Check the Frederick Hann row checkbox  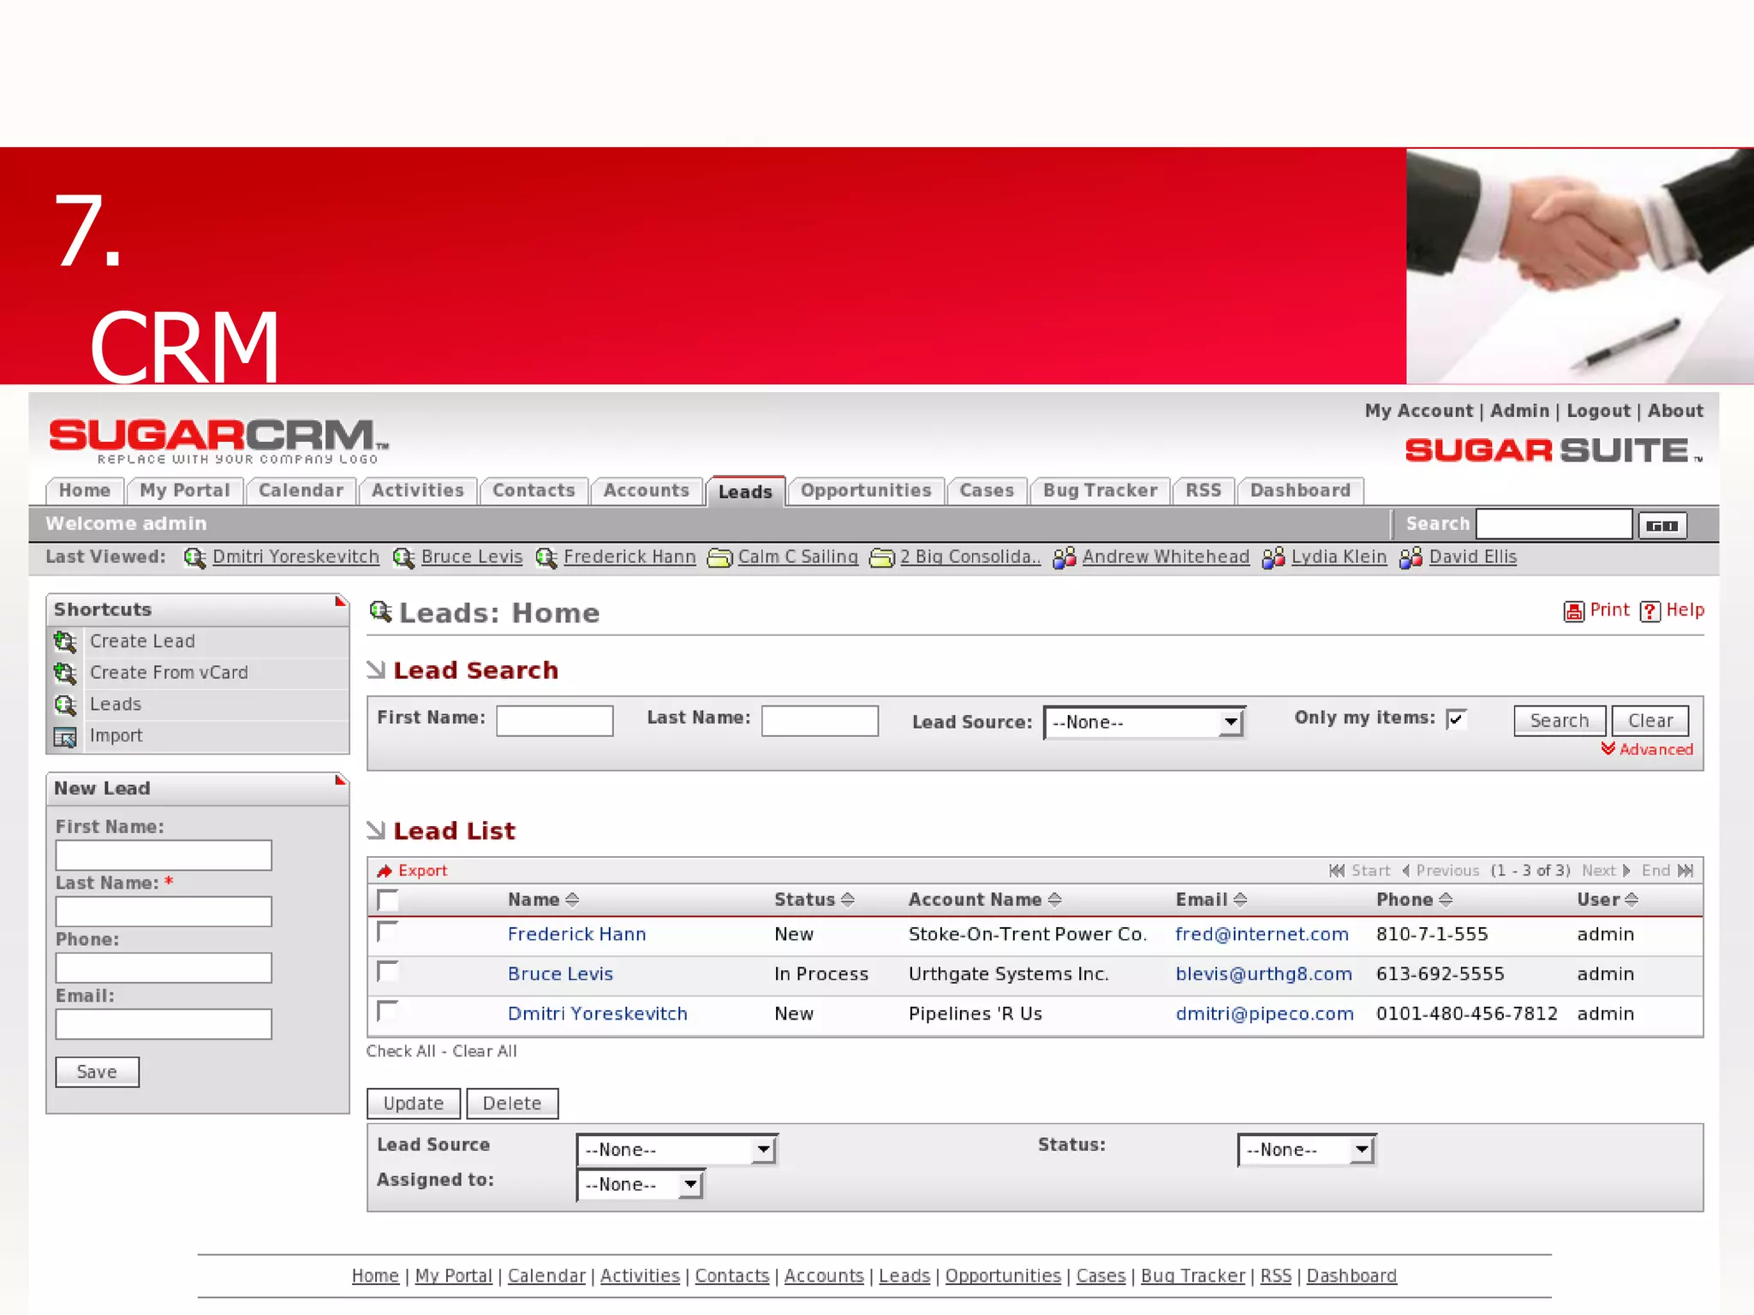(388, 931)
